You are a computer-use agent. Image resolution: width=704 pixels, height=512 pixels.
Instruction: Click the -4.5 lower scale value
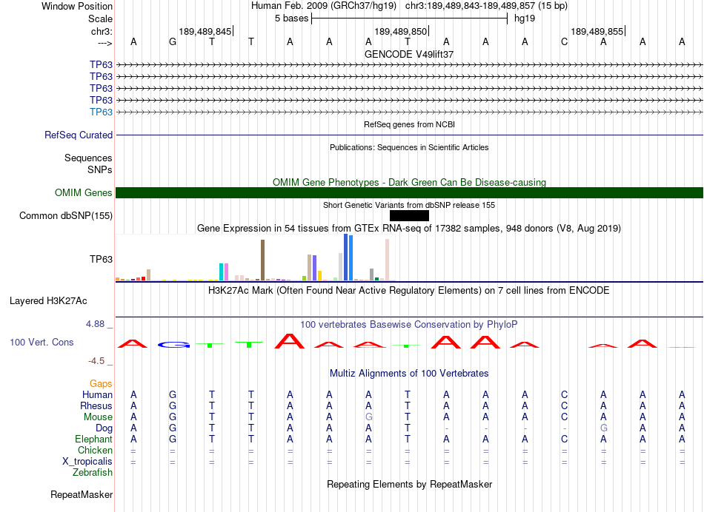tap(96, 361)
